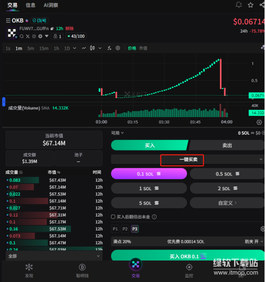This screenshot has width=265, height=282.
Task: Open the token's X (Twitter) link
Action: click(x=28, y=36)
